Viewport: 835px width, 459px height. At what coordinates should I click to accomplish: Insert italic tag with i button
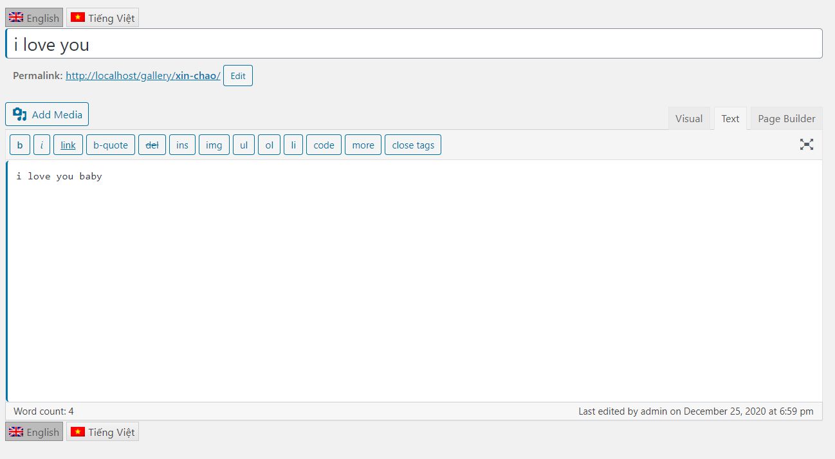[42, 145]
